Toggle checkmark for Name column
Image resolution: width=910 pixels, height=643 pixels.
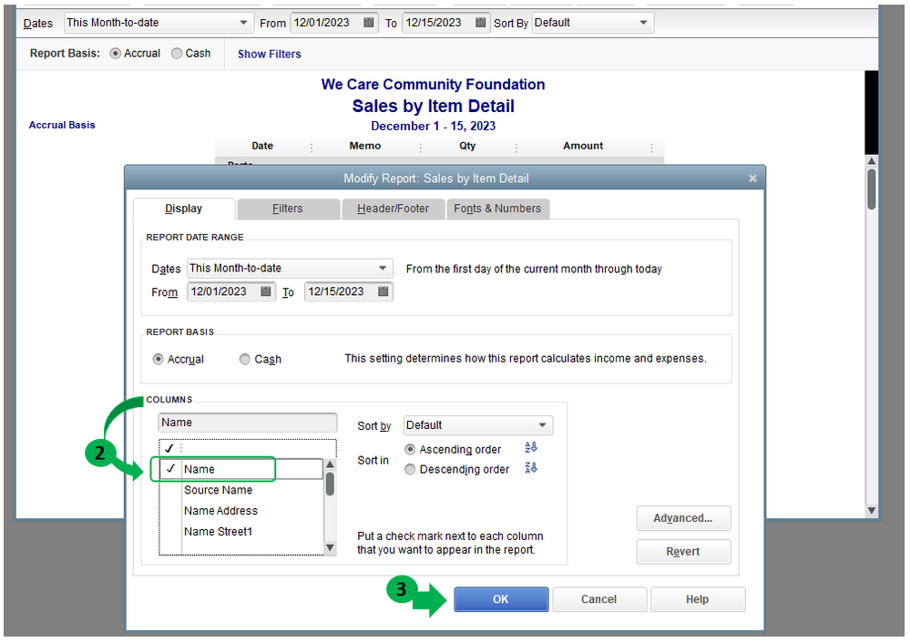coord(170,469)
